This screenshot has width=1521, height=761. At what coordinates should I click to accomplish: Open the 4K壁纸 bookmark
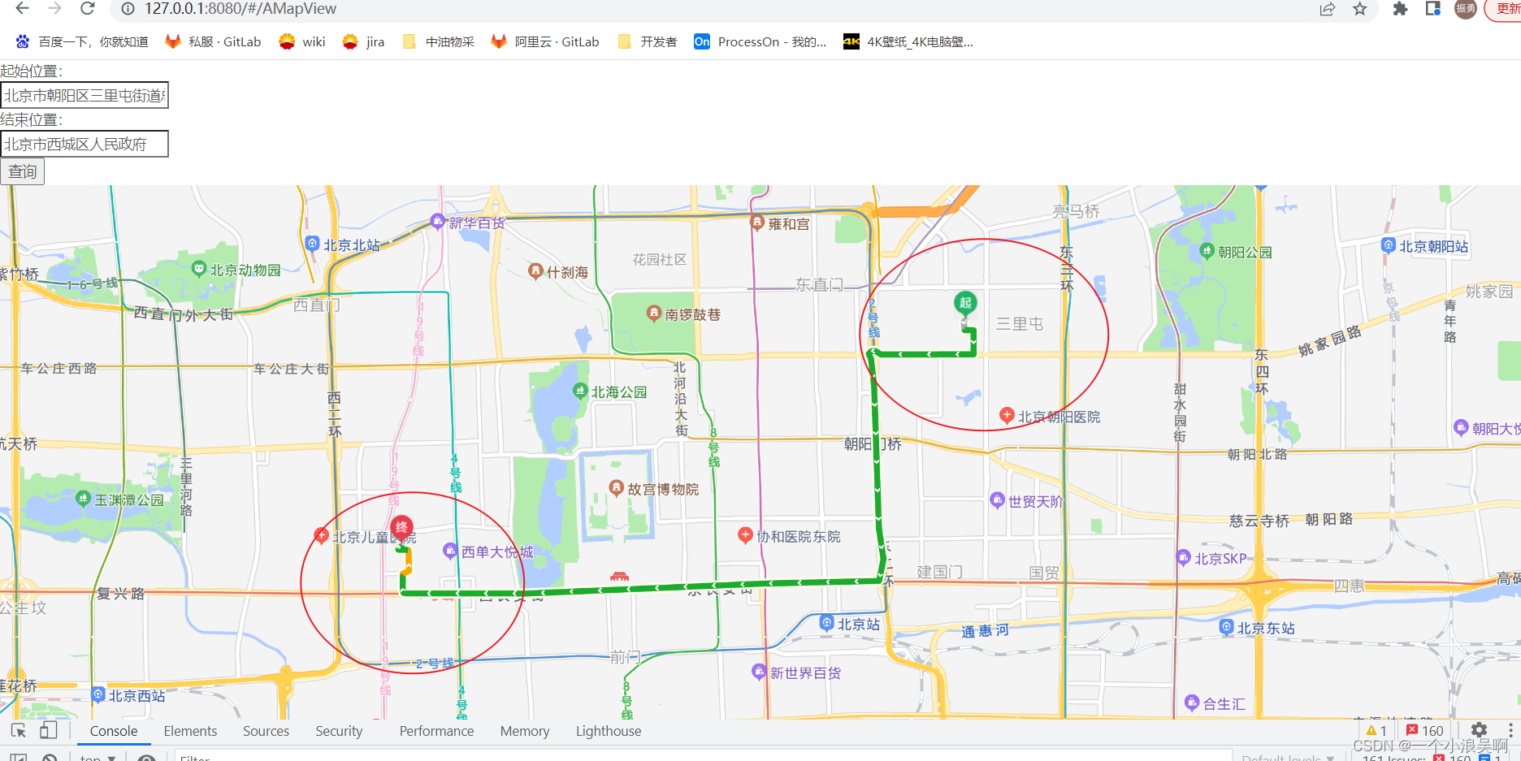[x=908, y=41]
